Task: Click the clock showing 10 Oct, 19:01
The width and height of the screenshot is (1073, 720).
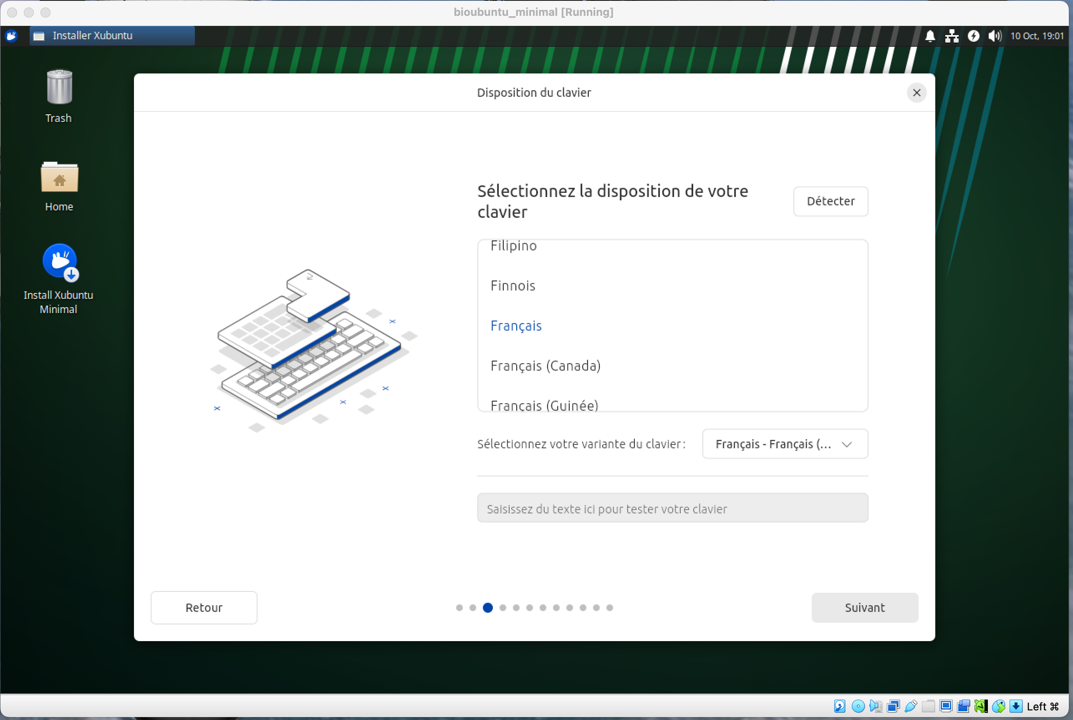Action: tap(1036, 36)
